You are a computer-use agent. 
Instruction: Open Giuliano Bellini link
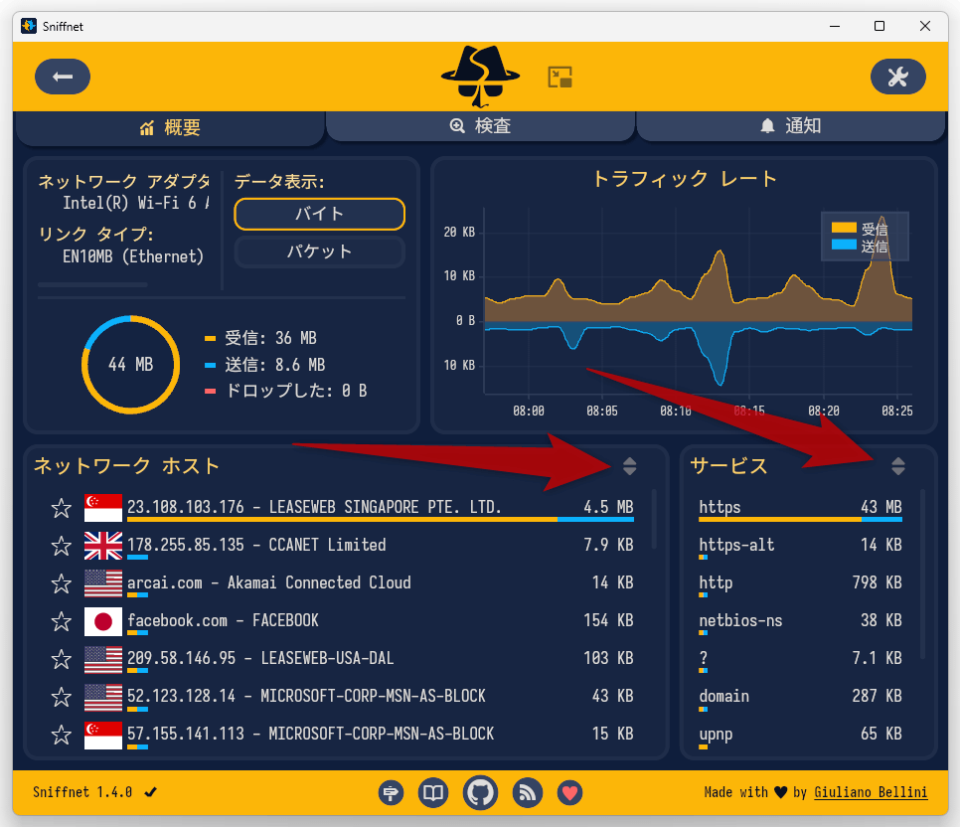point(870,792)
